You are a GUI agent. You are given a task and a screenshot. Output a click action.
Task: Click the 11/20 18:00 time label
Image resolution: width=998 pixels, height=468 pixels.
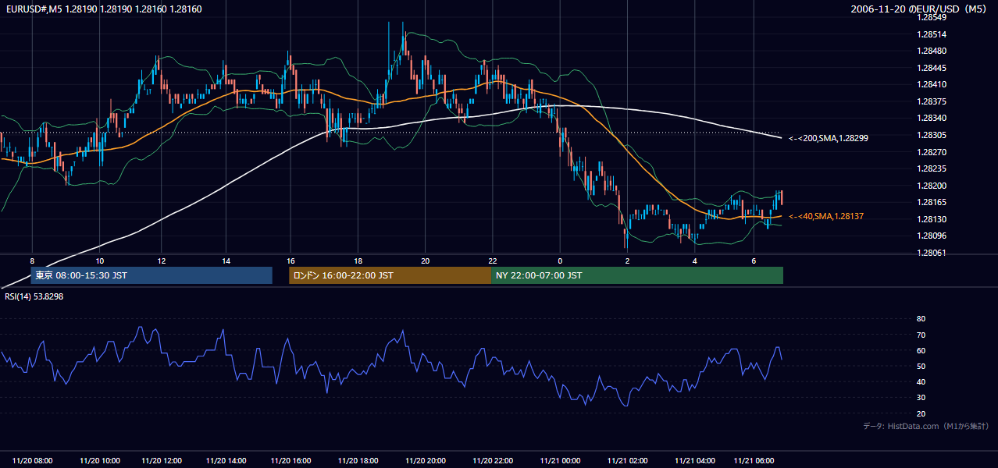pyautogui.click(x=358, y=461)
